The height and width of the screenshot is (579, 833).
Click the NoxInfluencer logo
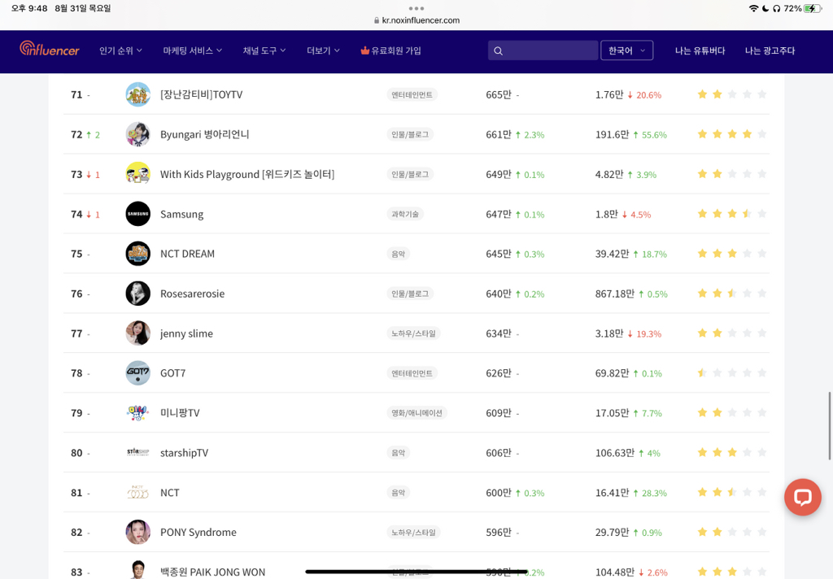point(50,50)
